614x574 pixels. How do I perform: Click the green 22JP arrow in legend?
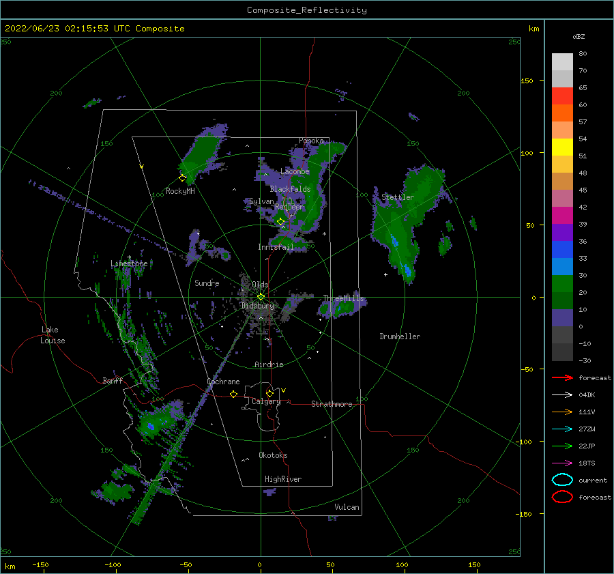(562, 446)
